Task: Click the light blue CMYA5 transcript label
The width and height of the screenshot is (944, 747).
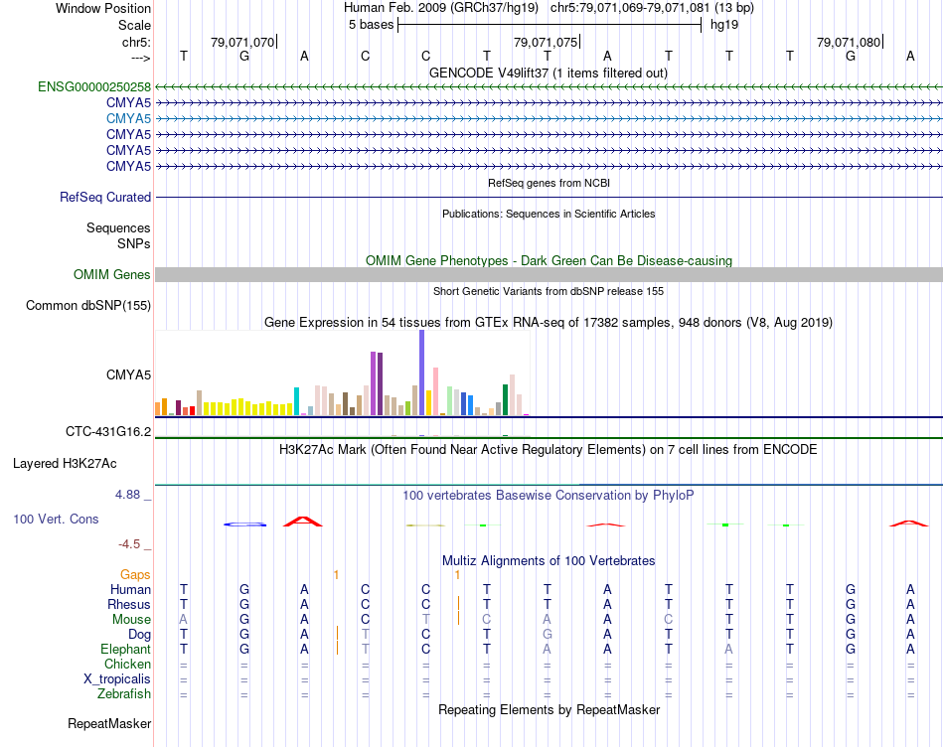Action: (128, 118)
